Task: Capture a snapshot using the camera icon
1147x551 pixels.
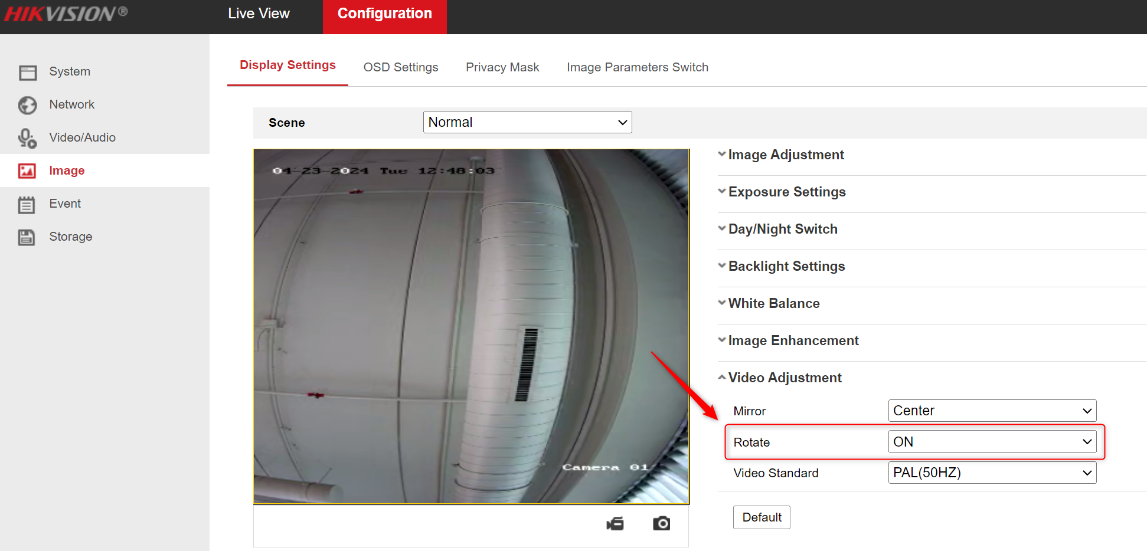Action: pyautogui.click(x=661, y=523)
